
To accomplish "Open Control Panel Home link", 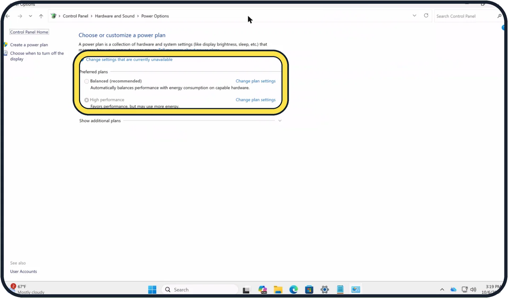I will click(29, 32).
